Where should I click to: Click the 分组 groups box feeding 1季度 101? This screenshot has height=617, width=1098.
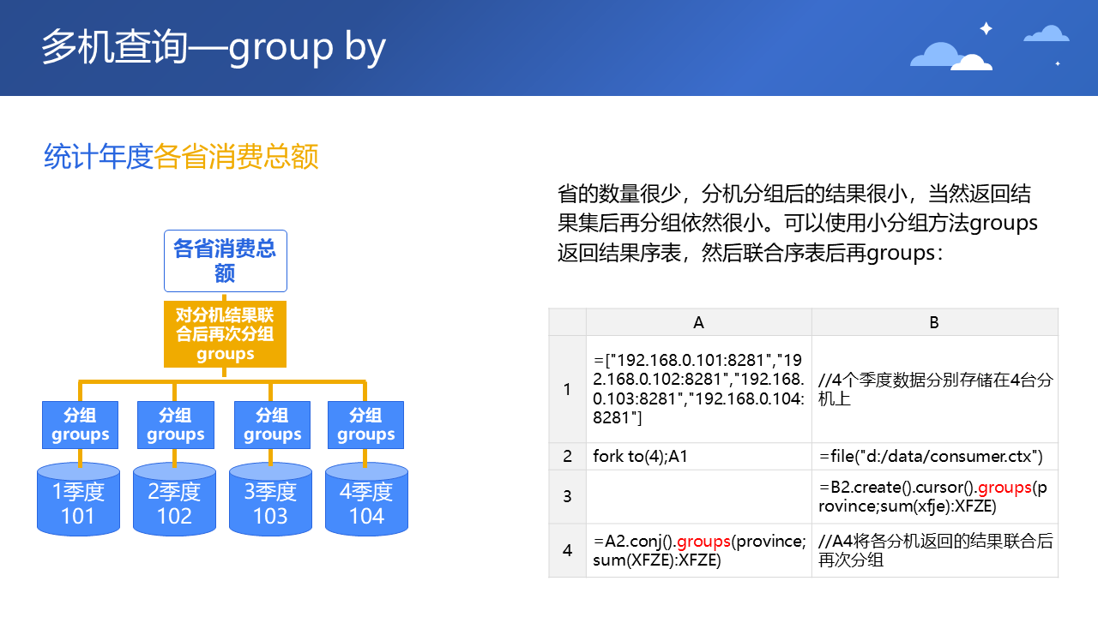[81, 424]
